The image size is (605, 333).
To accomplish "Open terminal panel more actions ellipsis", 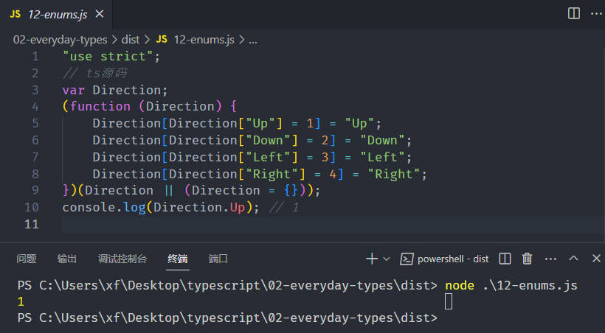I will click(550, 259).
